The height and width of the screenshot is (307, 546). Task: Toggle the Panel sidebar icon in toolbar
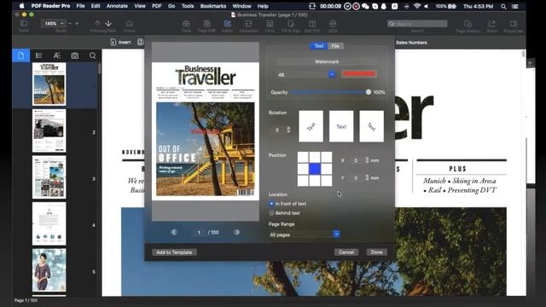point(24,23)
